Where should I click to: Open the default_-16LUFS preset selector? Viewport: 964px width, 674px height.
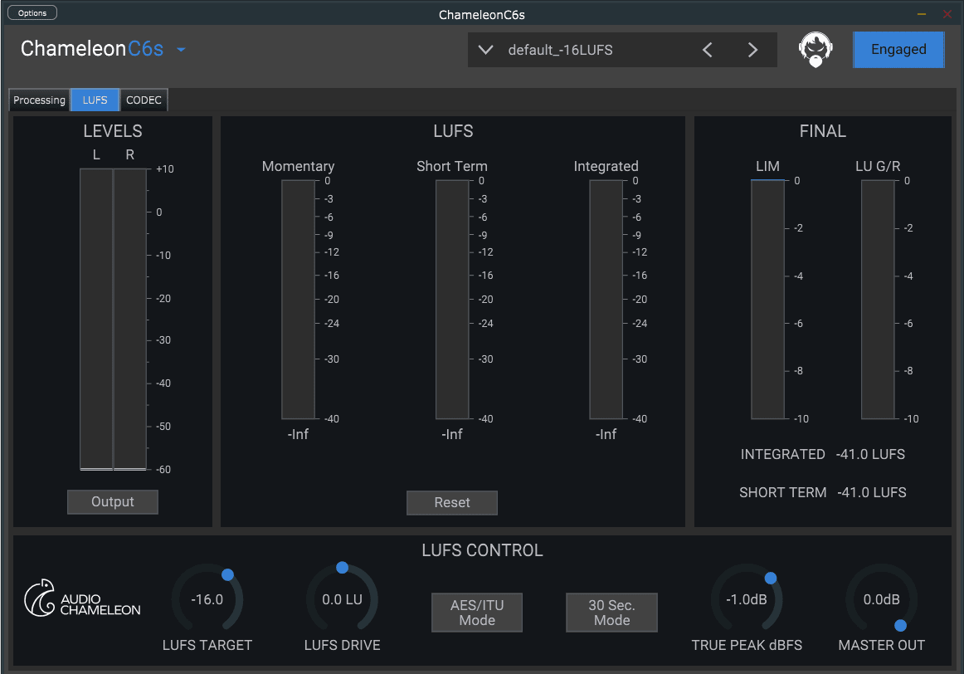click(560, 50)
